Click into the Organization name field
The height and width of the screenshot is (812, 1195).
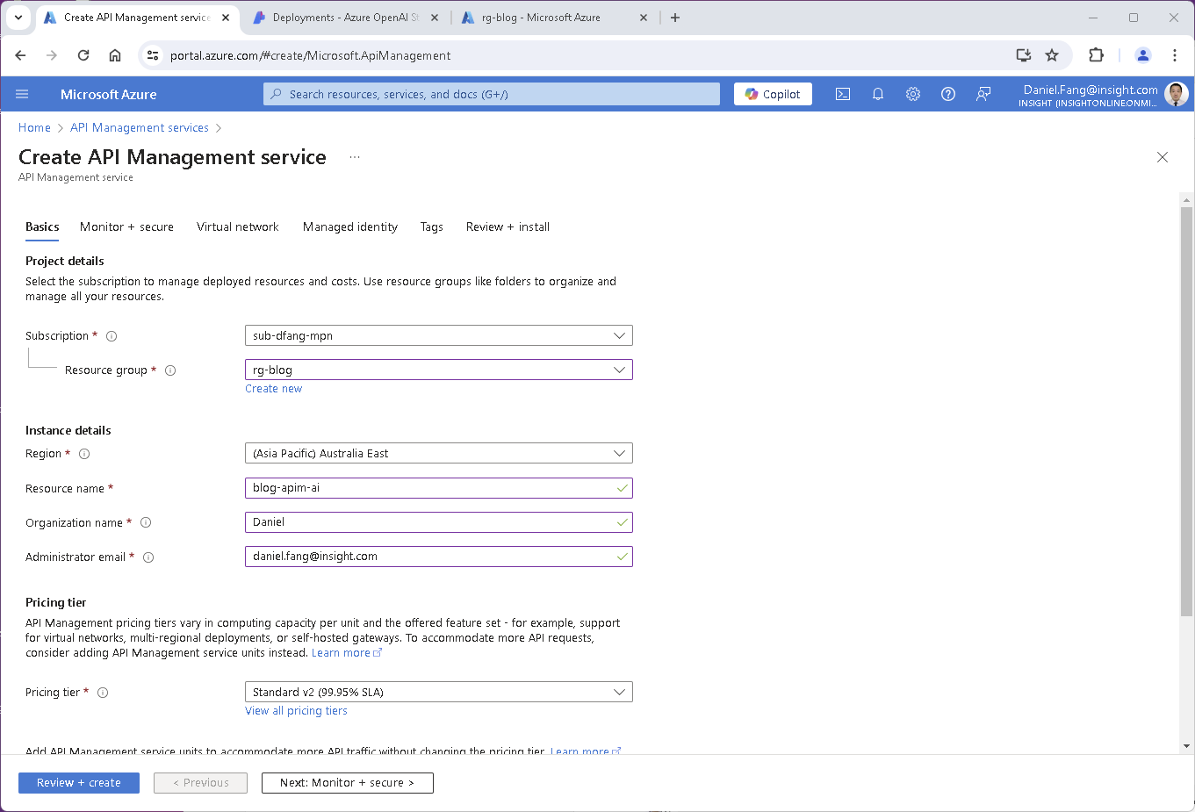click(x=438, y=522)
